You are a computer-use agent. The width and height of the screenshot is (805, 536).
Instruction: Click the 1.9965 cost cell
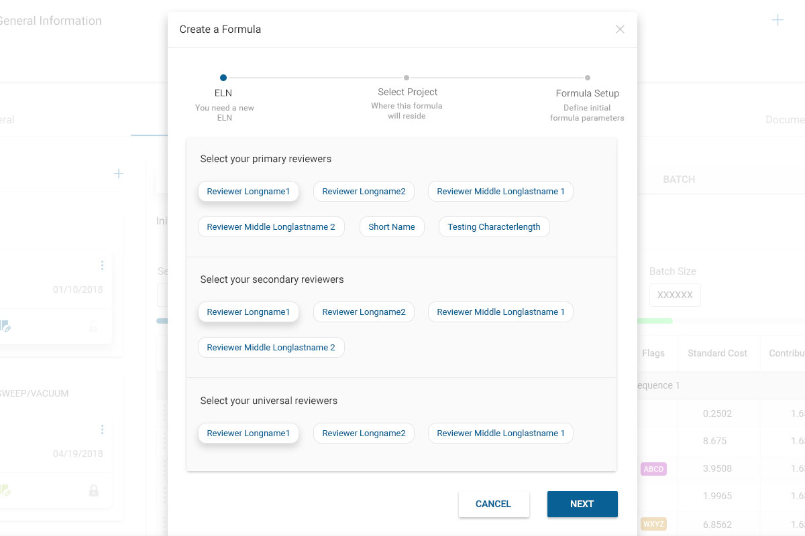pyautogui.click(x=717, y=496)
